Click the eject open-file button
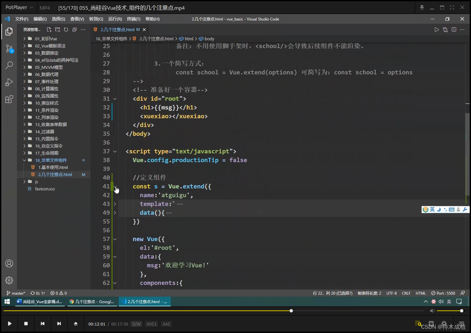The width and height of the screenshot is (471, 333). click(75, 324)
